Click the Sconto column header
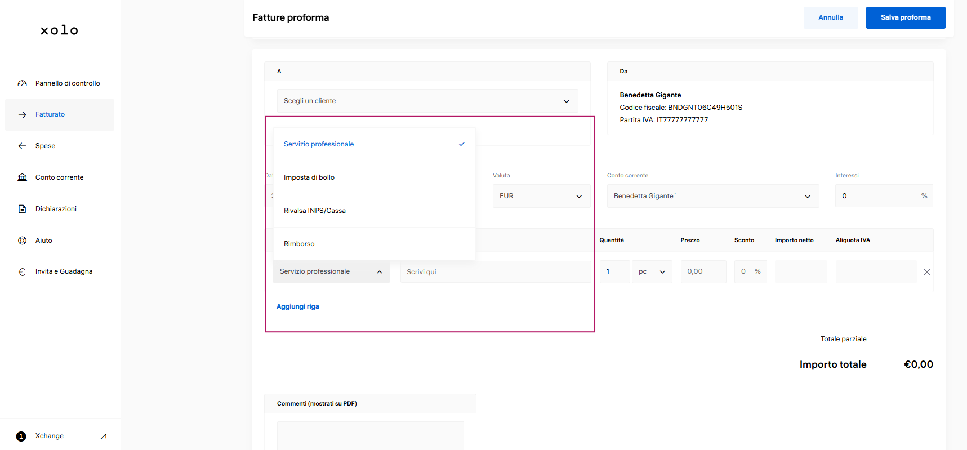The width and height of the screenshot is (967, 450). (x=744, y=240)
